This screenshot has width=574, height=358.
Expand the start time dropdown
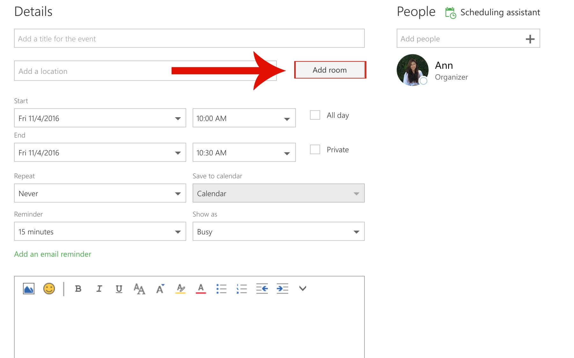click(287, 118)
